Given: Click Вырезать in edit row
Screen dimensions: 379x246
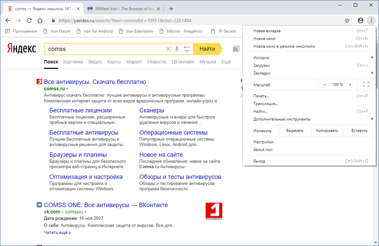Looking at the screenshot, I should click(x=295, y=131).
